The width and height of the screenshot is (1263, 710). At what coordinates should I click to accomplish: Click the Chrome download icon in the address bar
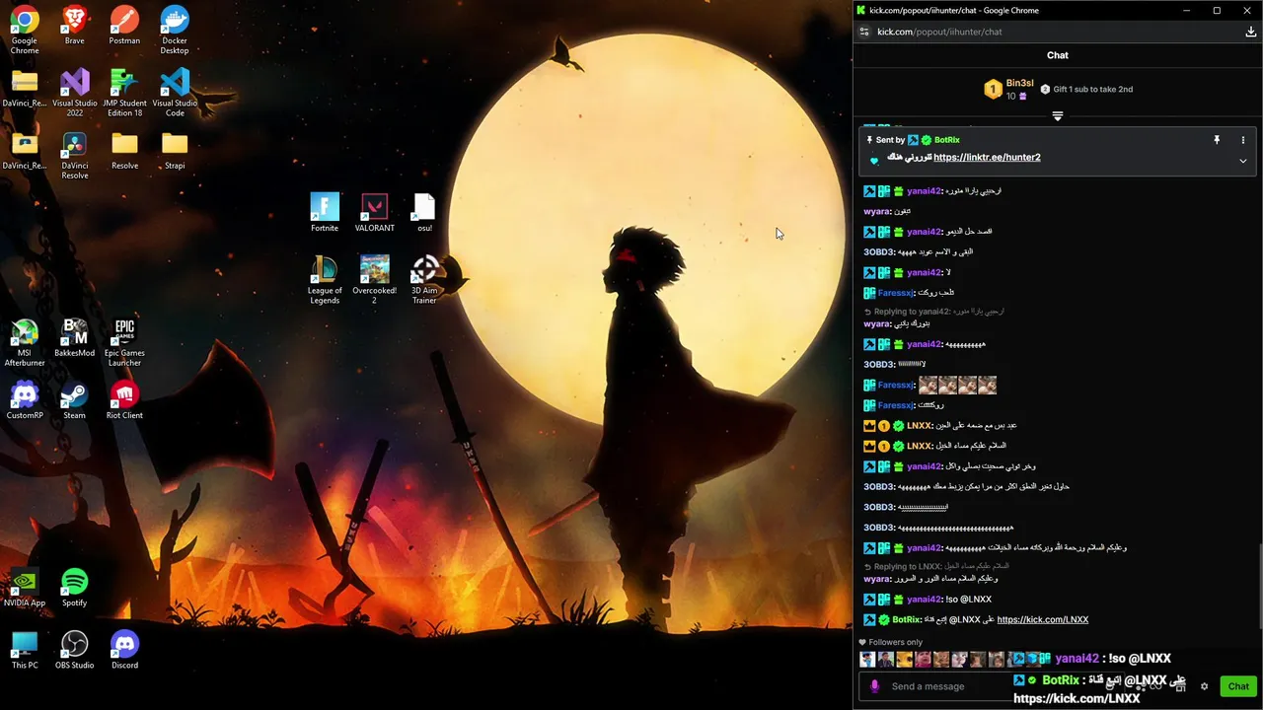(x=1250, y=32)
